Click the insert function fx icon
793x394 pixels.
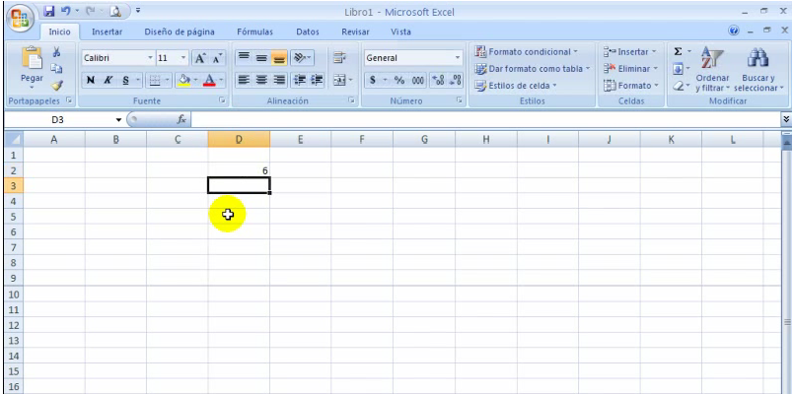(181, 119)
